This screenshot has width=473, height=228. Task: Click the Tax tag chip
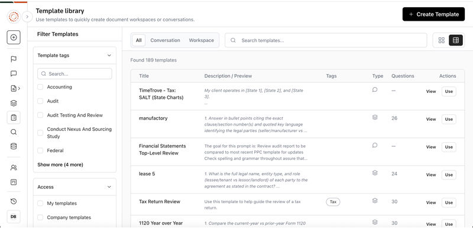coord(333,202)
